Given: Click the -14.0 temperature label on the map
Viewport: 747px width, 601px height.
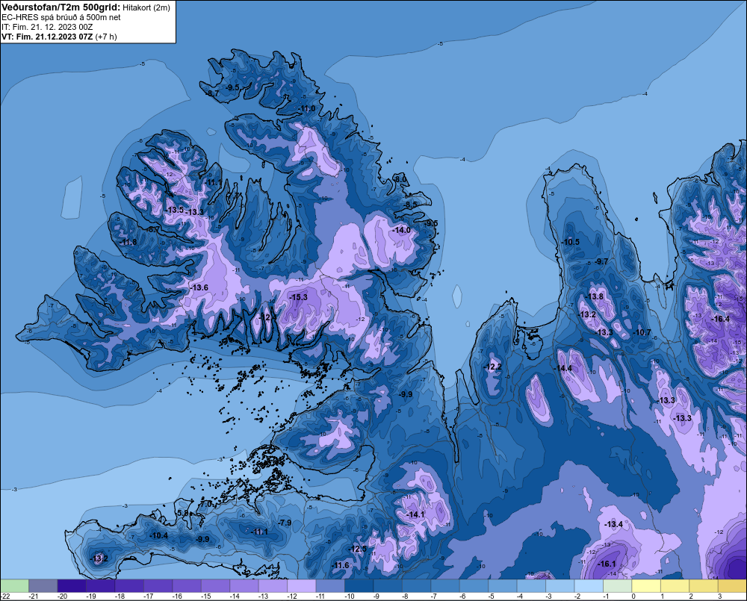Looking at the screenshot, I should click(402, 230).
